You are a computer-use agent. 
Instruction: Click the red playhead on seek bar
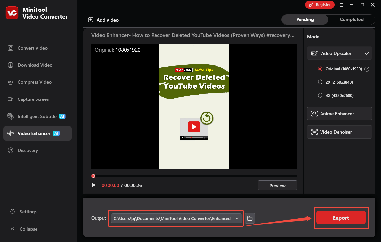tap(93, 176)
